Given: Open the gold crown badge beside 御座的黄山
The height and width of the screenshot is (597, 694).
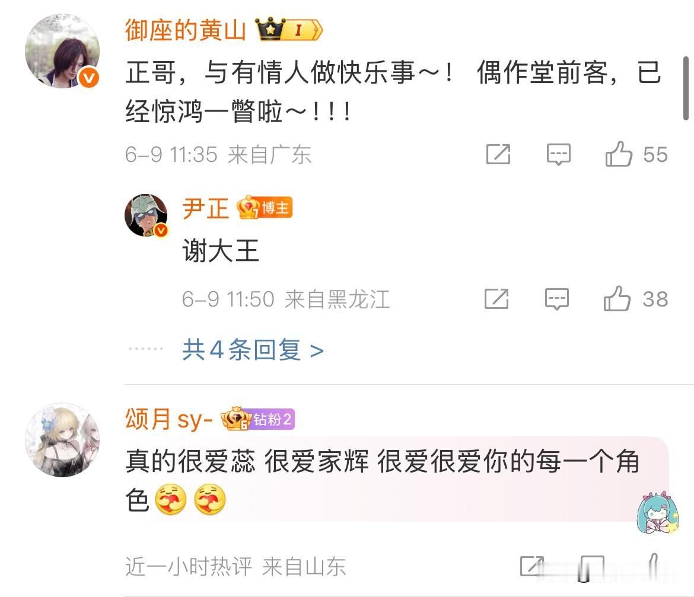Looking at the screenshot, I should (289, 30).
